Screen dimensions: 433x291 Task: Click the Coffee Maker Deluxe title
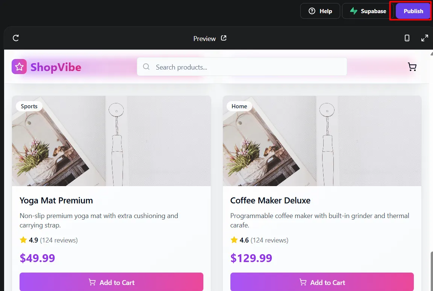[x=270, y=200]
